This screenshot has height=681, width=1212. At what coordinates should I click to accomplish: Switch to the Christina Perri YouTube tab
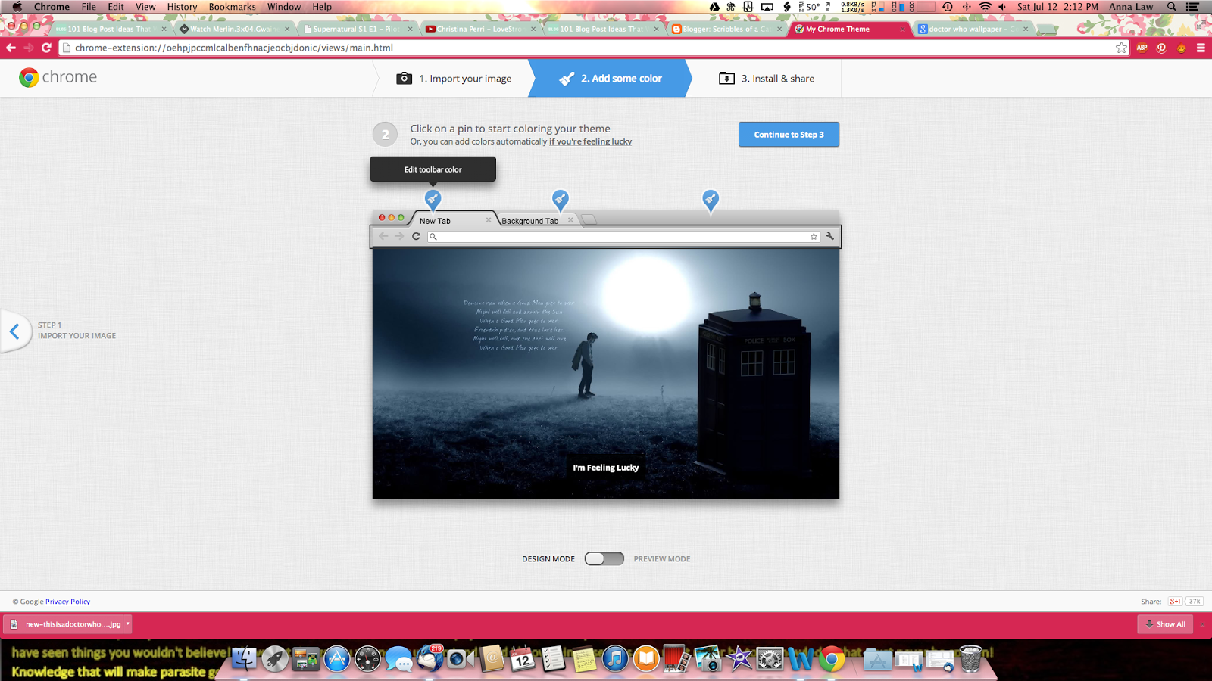(479, 29)
